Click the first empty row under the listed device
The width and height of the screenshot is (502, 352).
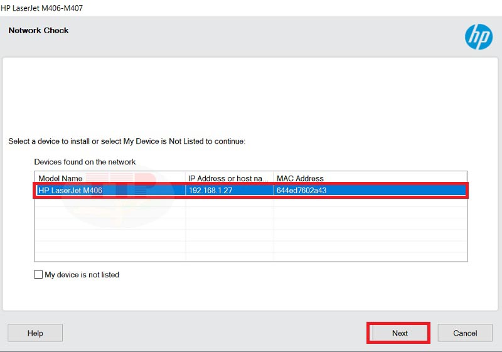coord(251,202)
